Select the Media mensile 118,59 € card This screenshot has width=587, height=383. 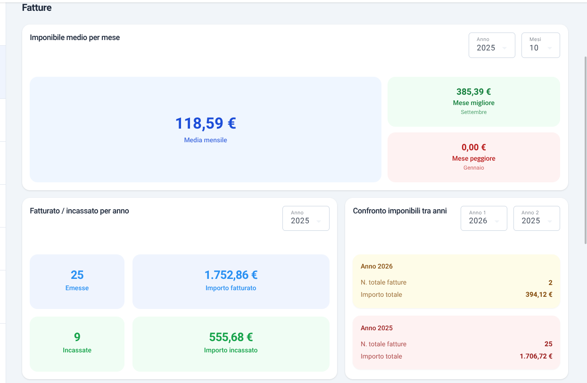205,130
